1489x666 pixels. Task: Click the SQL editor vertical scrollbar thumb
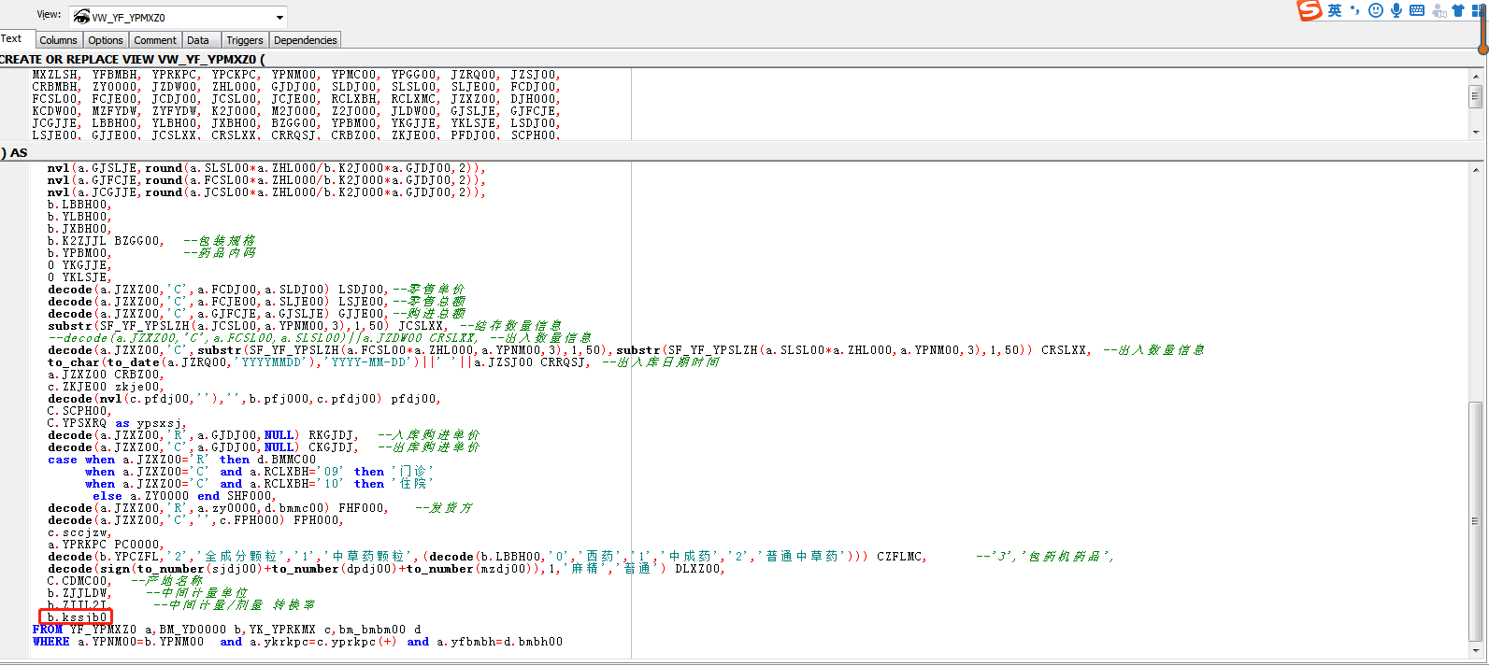coord(1476,521)
